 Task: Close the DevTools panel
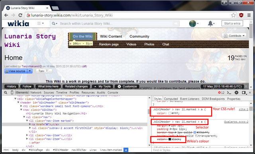tap(250, 92)
